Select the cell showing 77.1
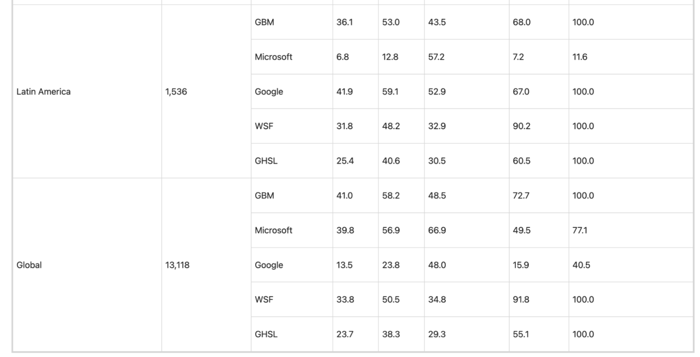The image size is (700, 357). pyautogui.click(x=580, y=230)
